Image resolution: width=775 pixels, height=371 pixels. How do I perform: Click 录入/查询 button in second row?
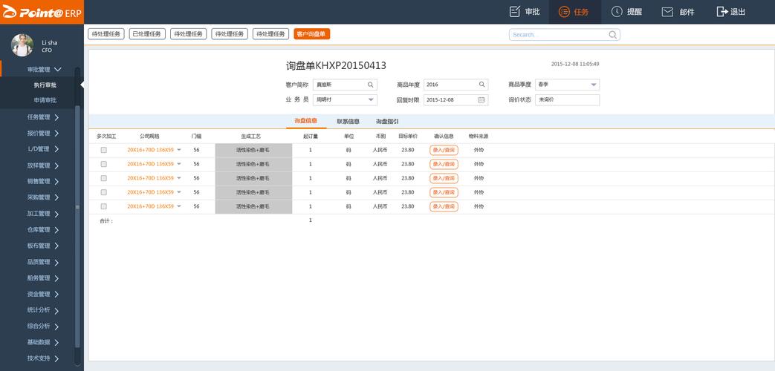tap(444, 164)
